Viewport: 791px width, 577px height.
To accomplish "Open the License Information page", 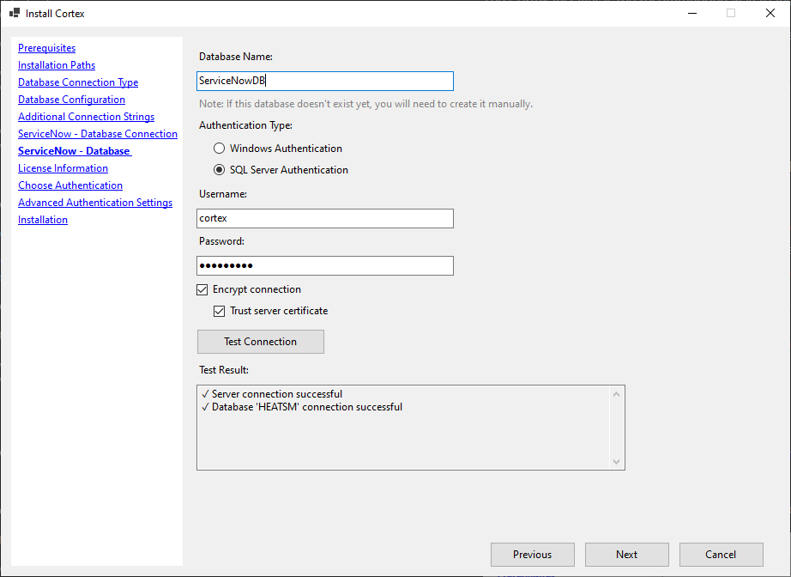I will [x=63, y=167].
